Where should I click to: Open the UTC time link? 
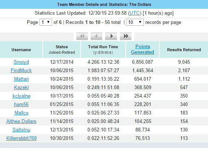click(x=135, y=13)
